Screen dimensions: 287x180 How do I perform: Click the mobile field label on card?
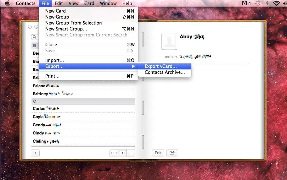(171, 57)
